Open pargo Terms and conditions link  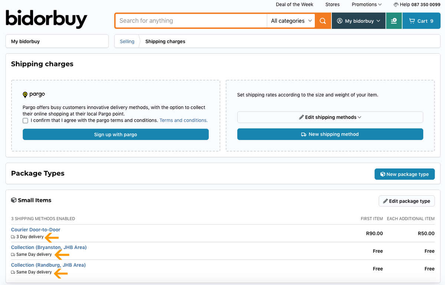[x=184, y=120]
